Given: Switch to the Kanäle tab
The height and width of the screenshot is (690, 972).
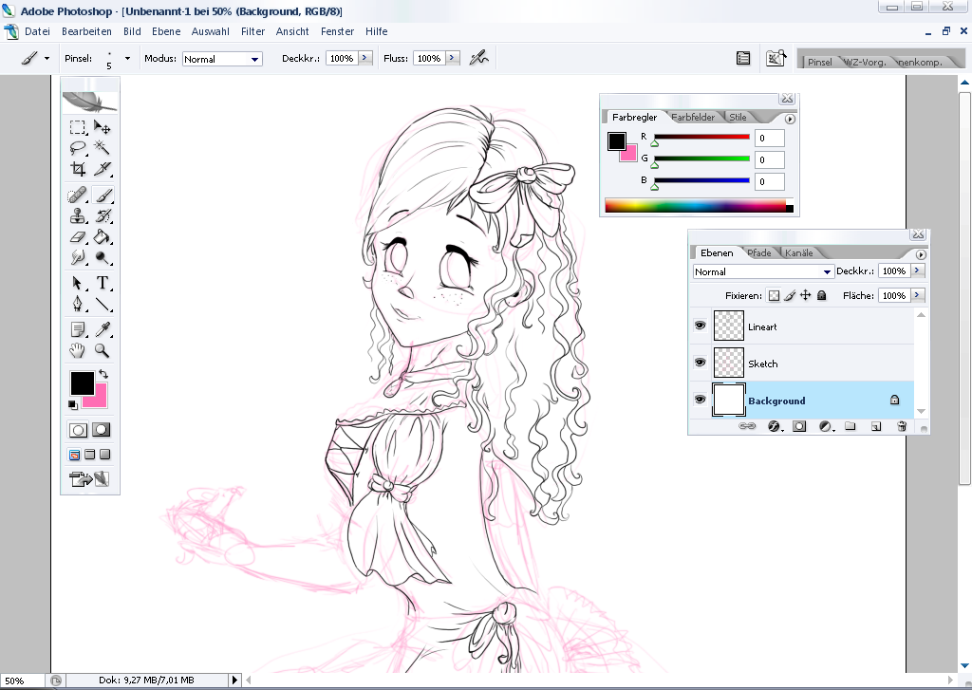Looking at the screenshot, I should click(x=798, y=252).
